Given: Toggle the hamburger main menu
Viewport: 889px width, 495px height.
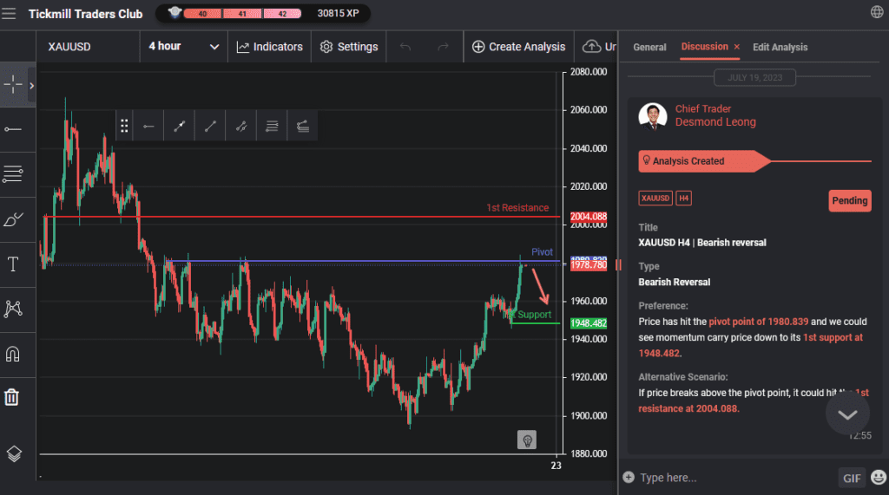Looking at the screenshot, I should 10,13.
